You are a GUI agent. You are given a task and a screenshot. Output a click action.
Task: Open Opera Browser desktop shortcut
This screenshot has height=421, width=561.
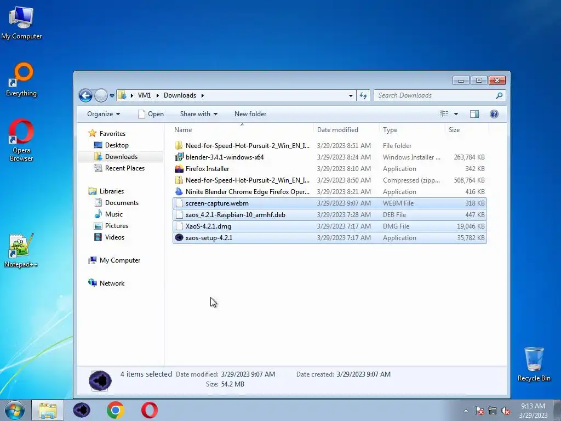pyautogui.click(x=21, y=140)
